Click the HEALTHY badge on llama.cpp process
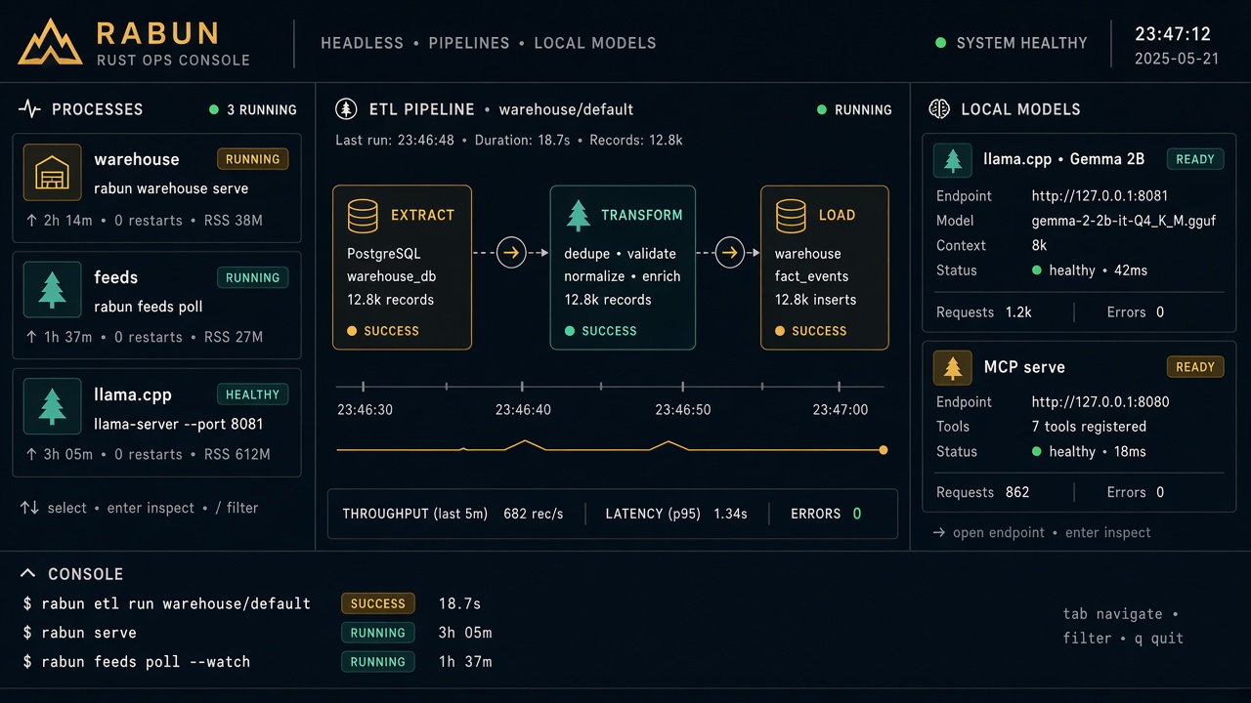Screen dimensions: 1251x703 point(253,394)
